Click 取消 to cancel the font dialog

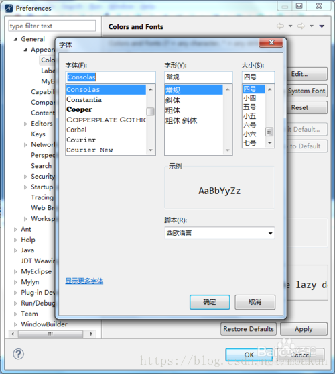255,302
